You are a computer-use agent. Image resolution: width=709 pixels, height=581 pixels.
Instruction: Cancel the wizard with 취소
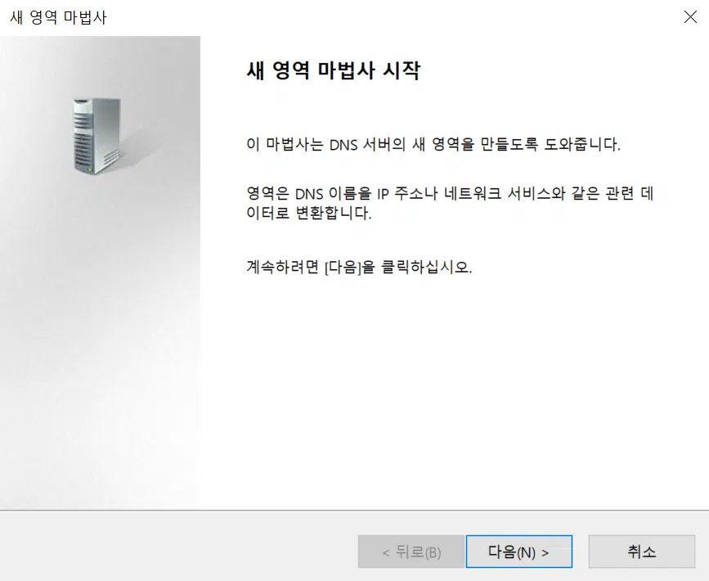(642, 552)
